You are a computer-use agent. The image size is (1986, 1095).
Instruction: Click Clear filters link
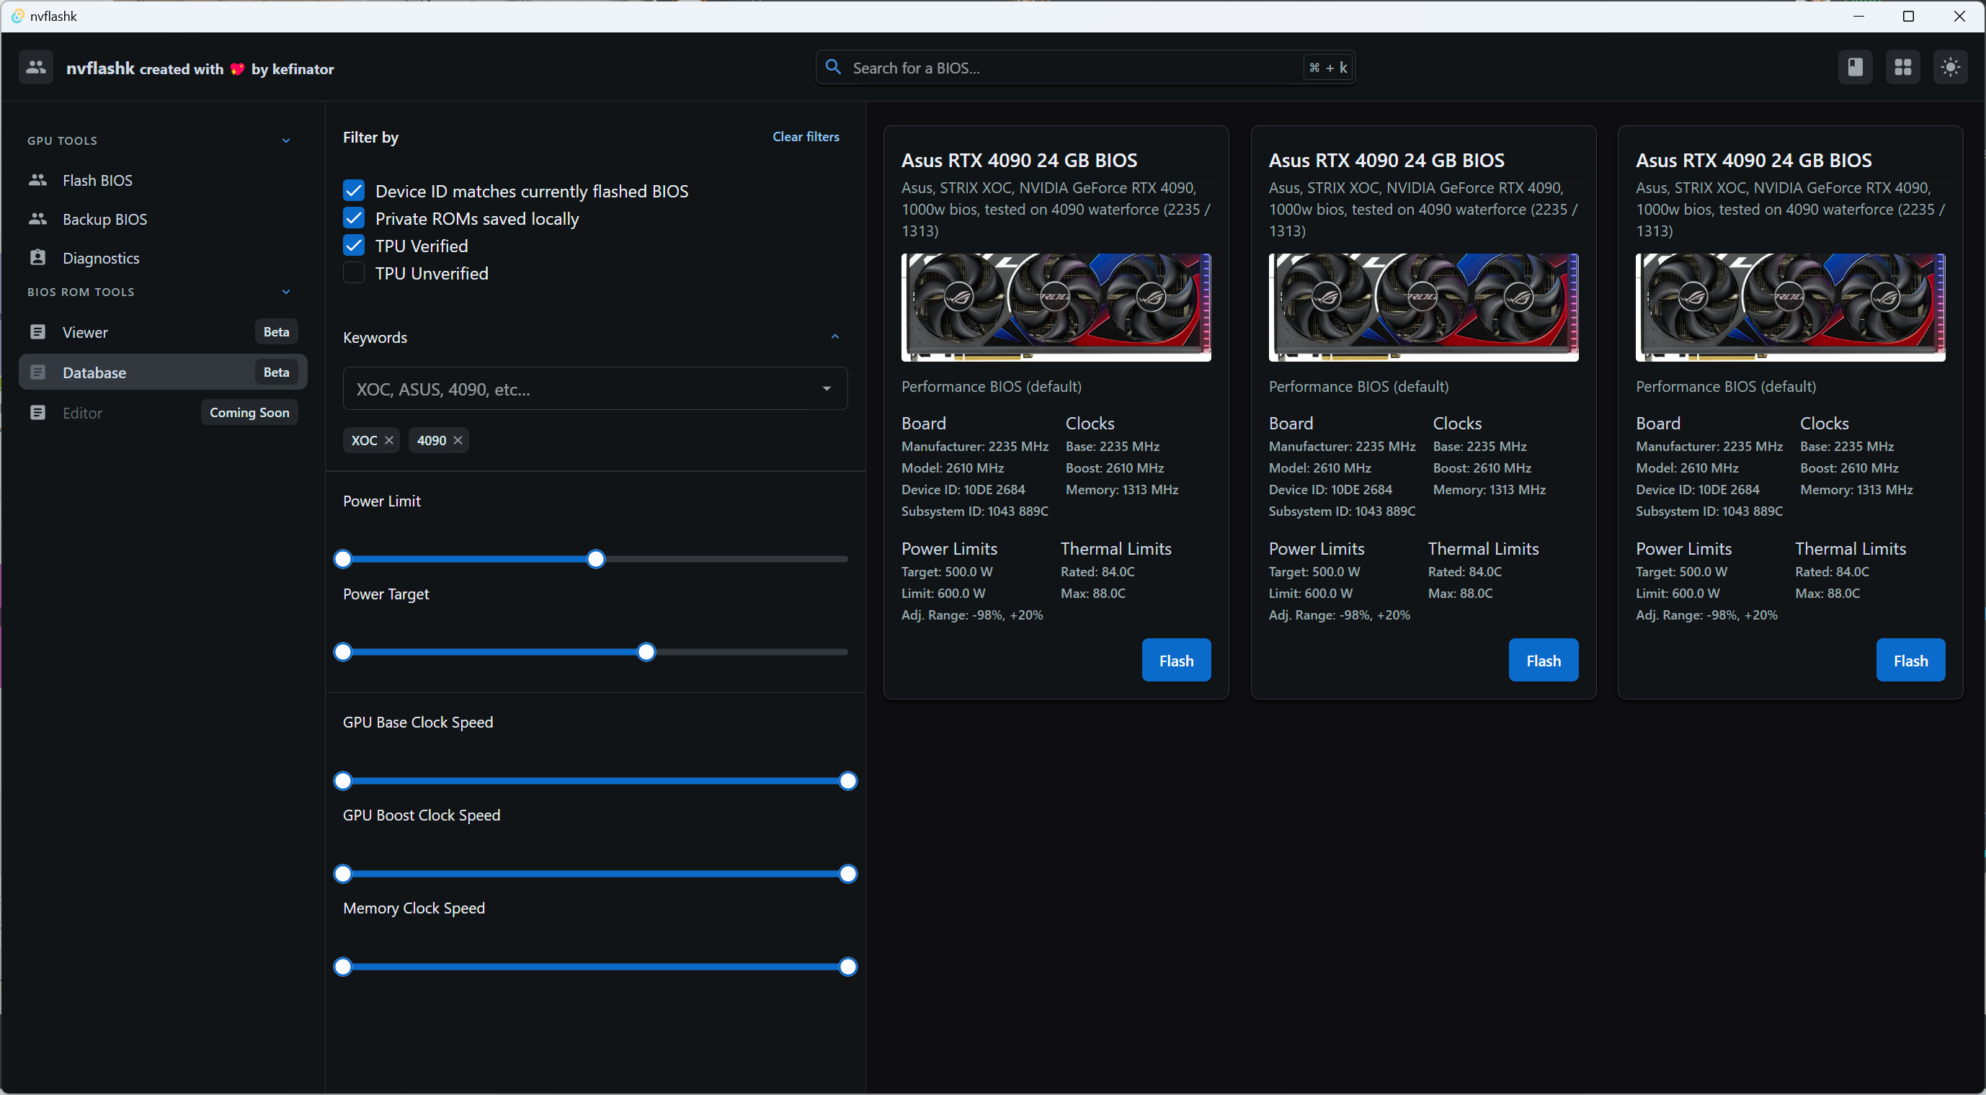(806, 136)
